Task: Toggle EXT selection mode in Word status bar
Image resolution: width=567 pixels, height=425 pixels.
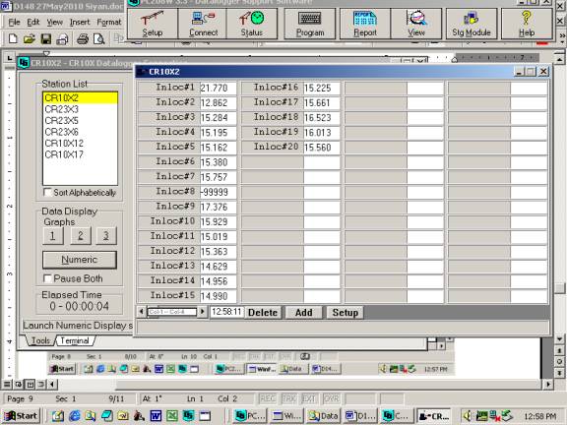Action: coord(309,398)
